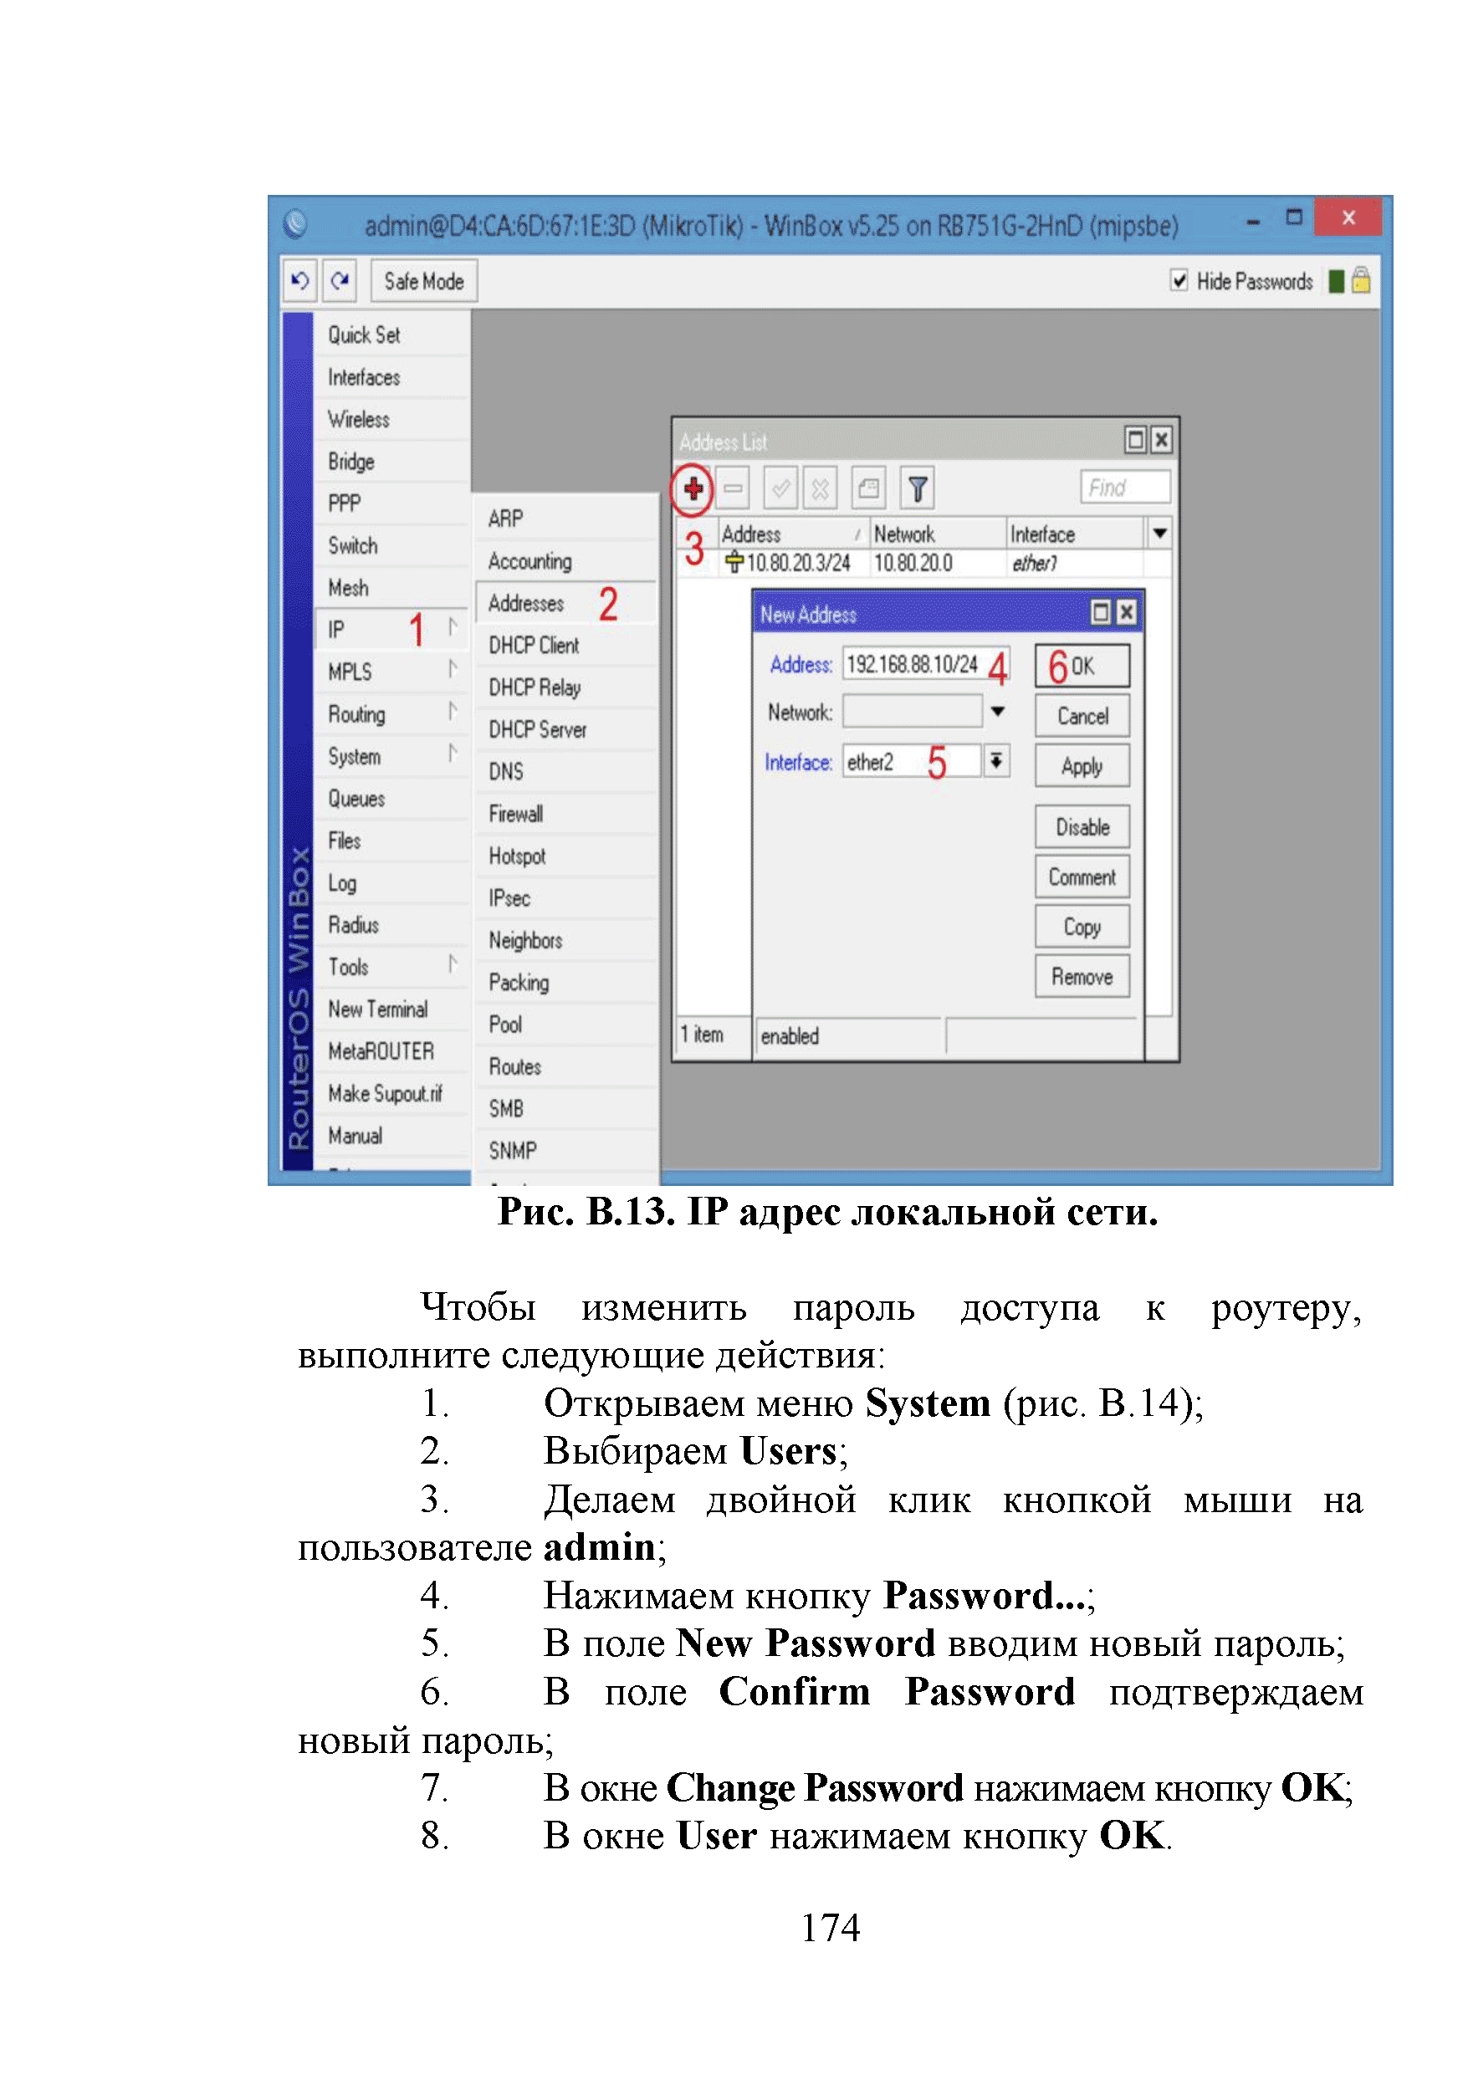1463x2075 pixels.
Task: Click the Apply button
Action: (1082, 765)
